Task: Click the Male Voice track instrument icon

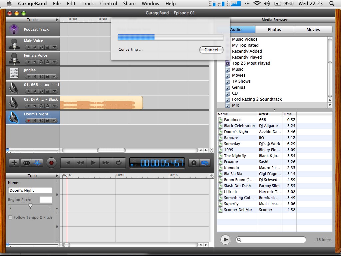Action: click(x=14, y=44)
